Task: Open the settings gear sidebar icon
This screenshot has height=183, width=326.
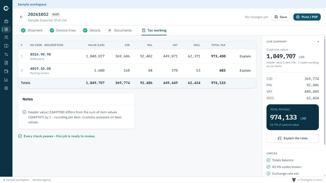Action: coord(6,88)
